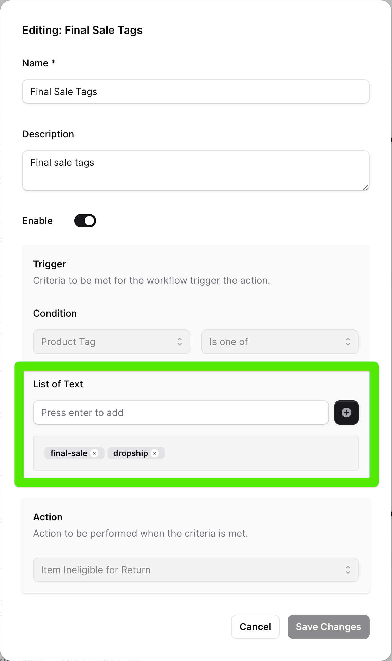Viewport: 392px width, 661px height.
Task: Open the Is one of operator dropdown
Action: click(x=280, y=342)
